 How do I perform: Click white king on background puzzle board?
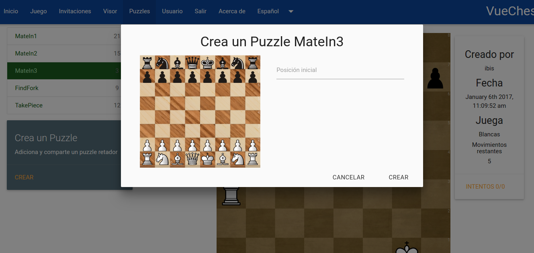(407, 247)
